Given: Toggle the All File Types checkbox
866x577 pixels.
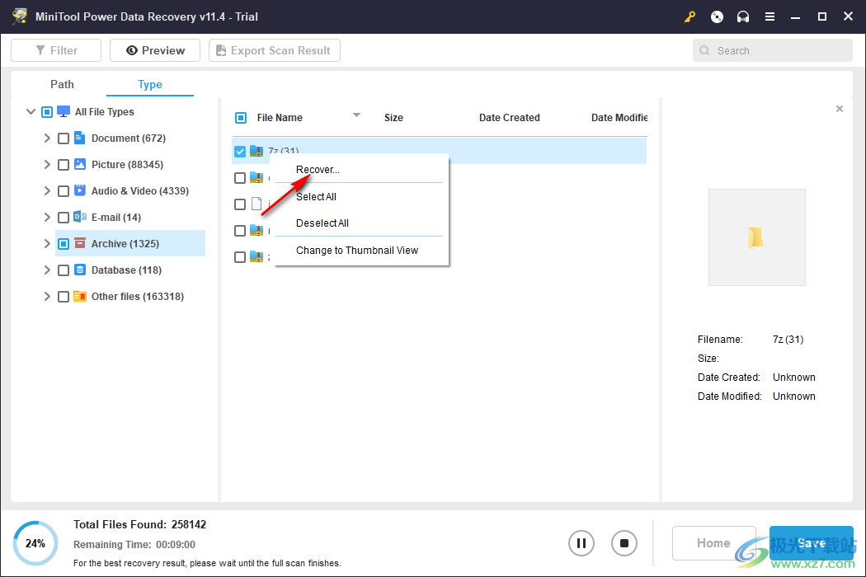Looking at the screenshot, I should click(47, 112).
